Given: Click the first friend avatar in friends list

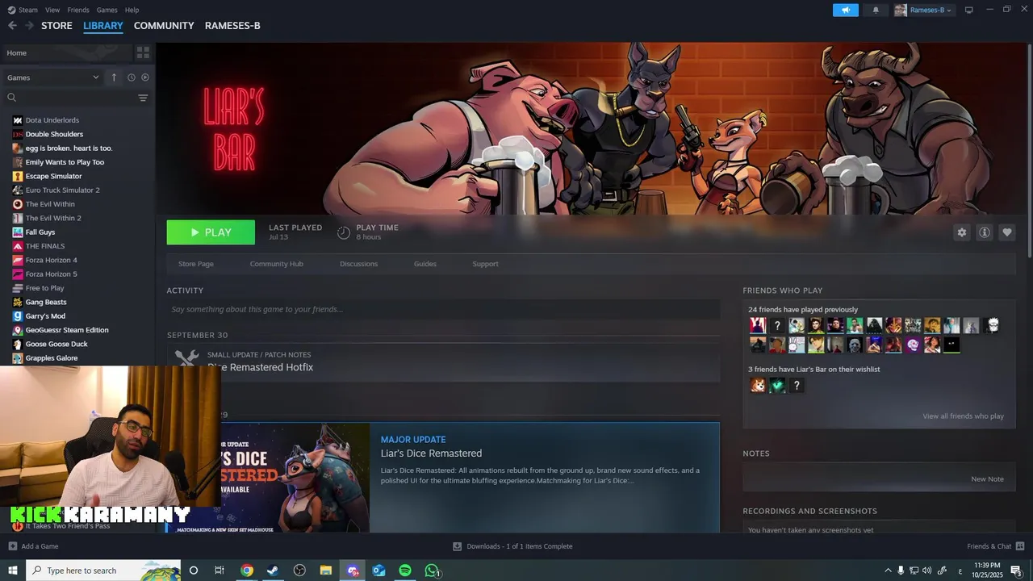Looking at the screenshot, I should (758, 325).
